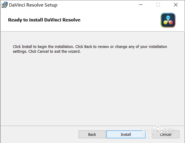The image size is (185, 143).
Task: Click the DaVinci Resolve logo icon
Action: (x=168, y=20)
